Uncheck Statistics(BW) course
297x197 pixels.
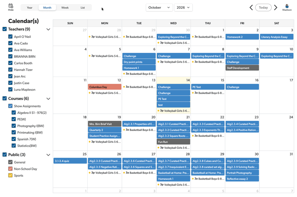click(x=14, y=146)
